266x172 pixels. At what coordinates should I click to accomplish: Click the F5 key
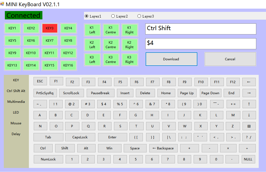click(120, 82)
